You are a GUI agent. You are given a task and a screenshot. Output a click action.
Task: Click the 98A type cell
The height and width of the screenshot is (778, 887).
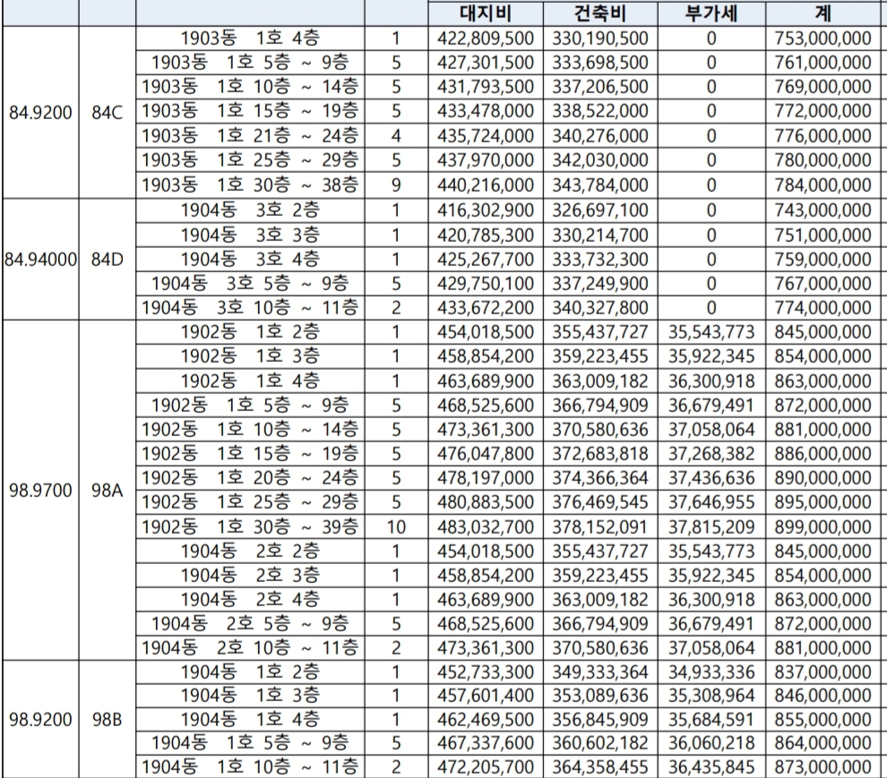pyautogui.click(x=108, y=491)
